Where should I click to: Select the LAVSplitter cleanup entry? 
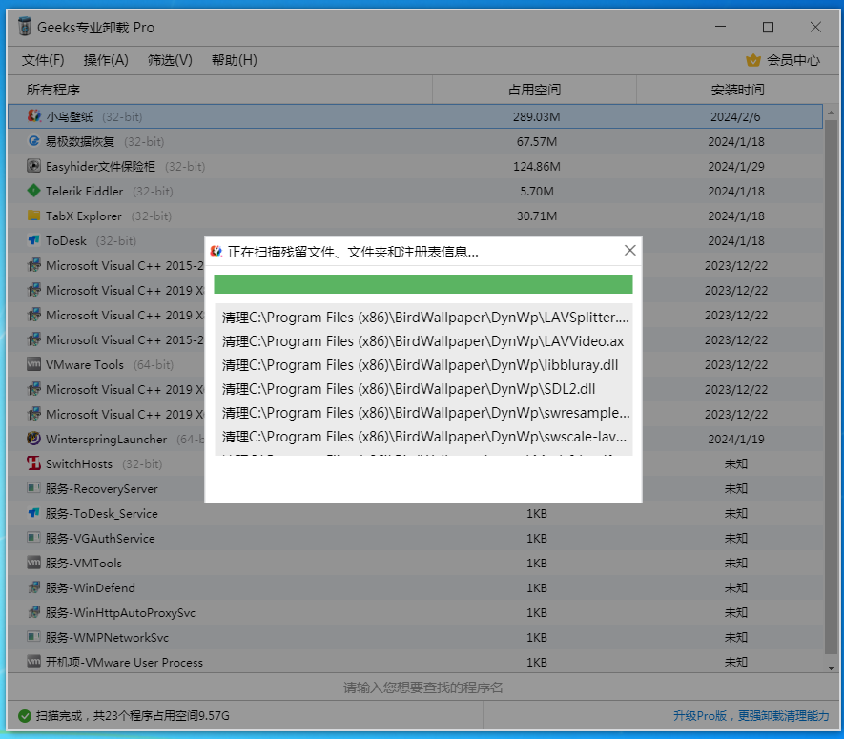pyautogui.click(x=423, y=318)
